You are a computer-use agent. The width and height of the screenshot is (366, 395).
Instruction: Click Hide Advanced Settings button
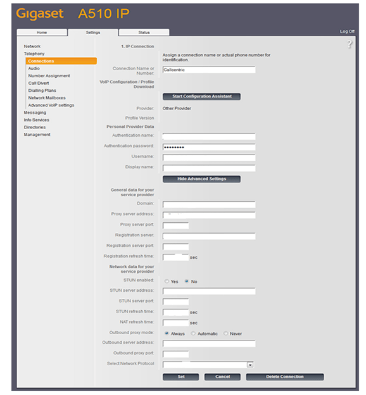pyautogui.click(x=201, y=179)
